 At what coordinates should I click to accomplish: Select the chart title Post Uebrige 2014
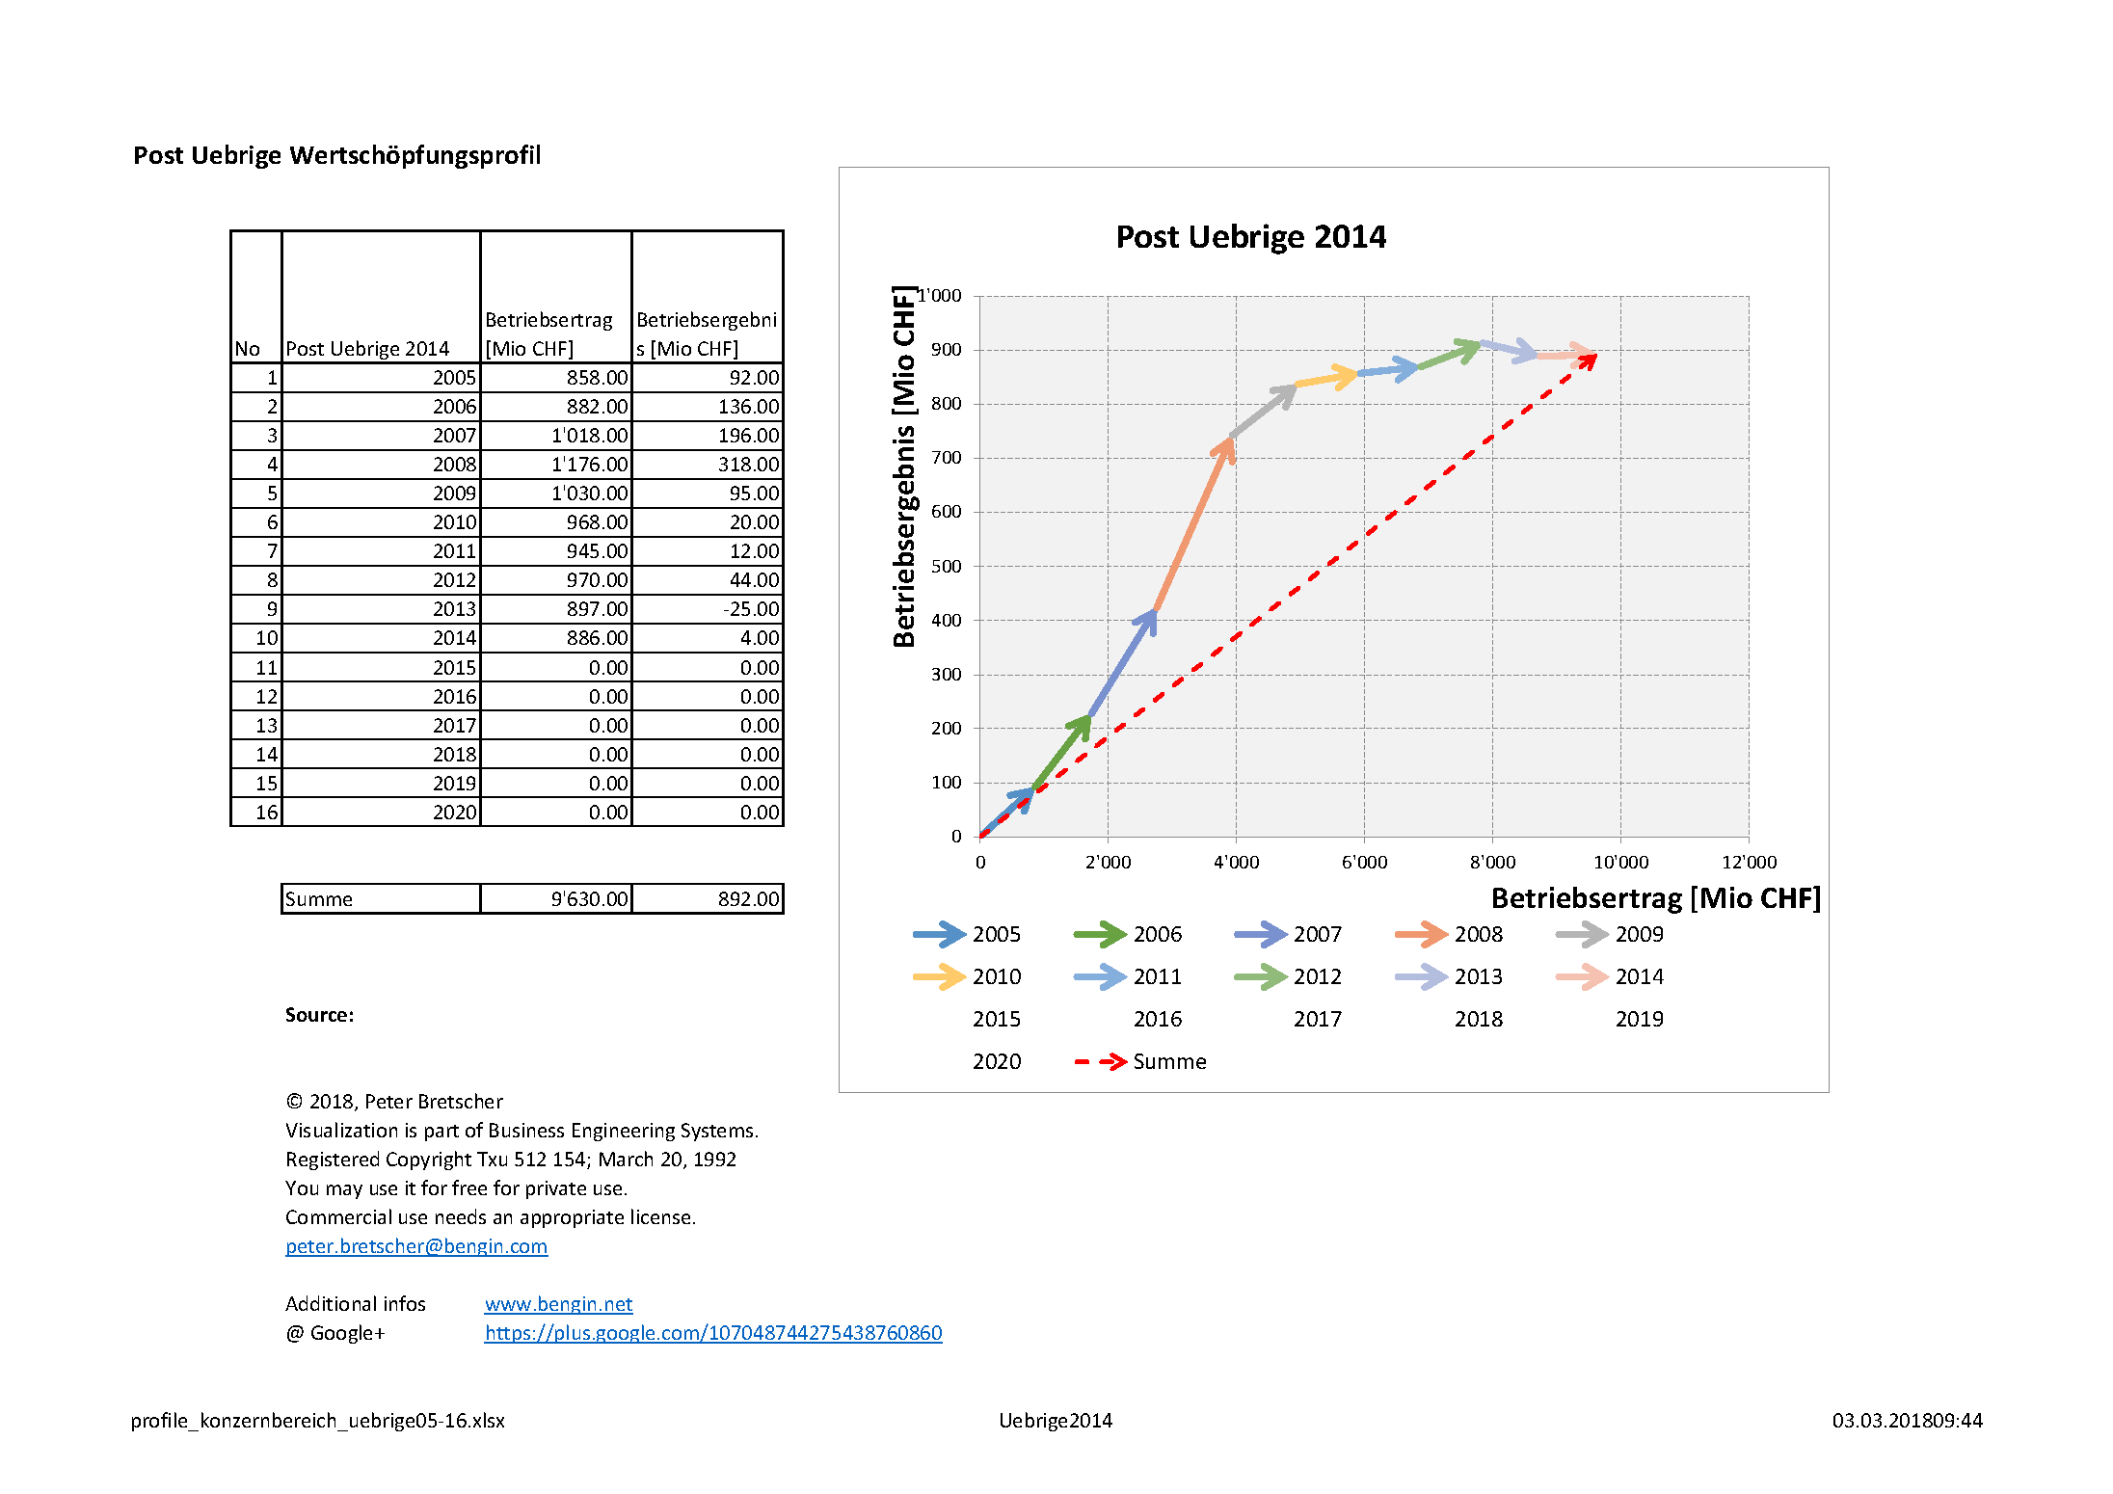point(1250,237)
